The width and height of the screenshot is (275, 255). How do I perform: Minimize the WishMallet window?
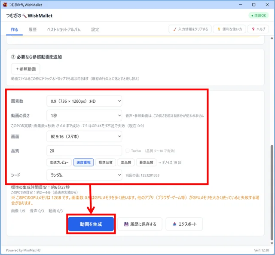[x=241, y=5]
